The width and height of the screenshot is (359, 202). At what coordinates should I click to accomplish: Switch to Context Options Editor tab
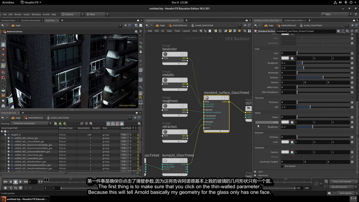(x=293, y=20)
